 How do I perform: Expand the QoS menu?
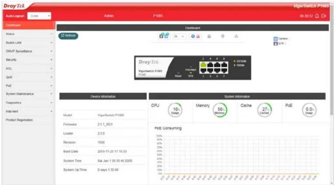click(29, 77)
